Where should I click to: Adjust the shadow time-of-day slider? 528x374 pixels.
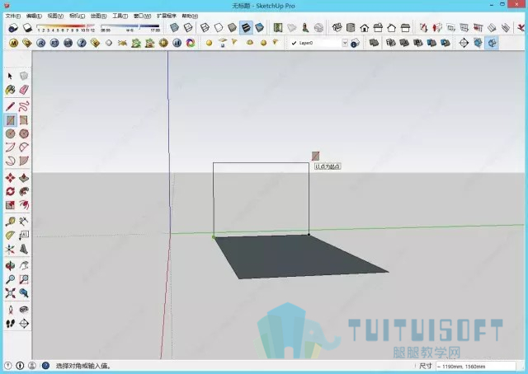coord(130,27)
